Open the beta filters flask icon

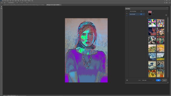127,13
